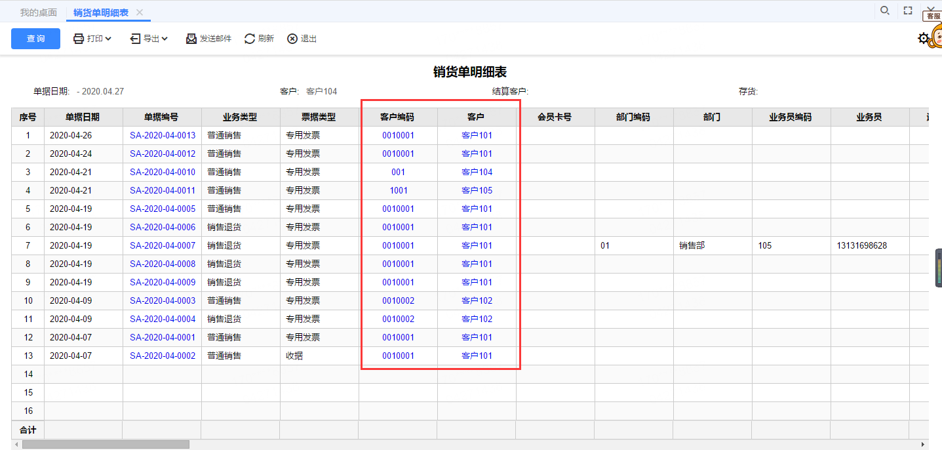Close the 销货单明细表 tab

tap(139, 12)
